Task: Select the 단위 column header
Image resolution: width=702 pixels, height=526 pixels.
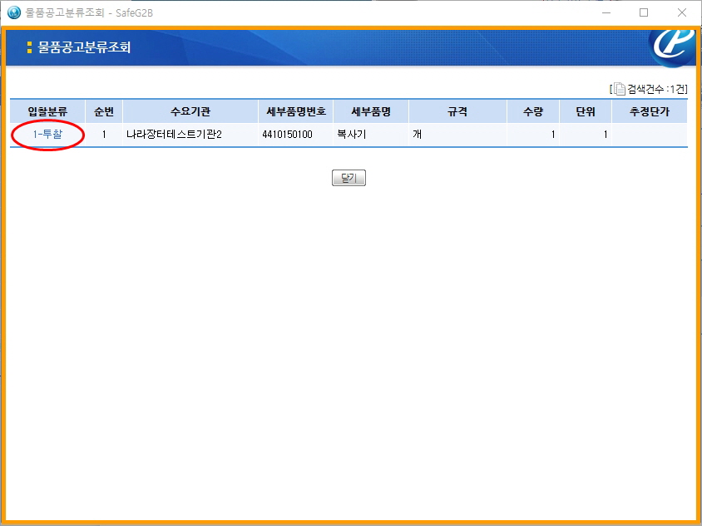Action: [586, 111]
